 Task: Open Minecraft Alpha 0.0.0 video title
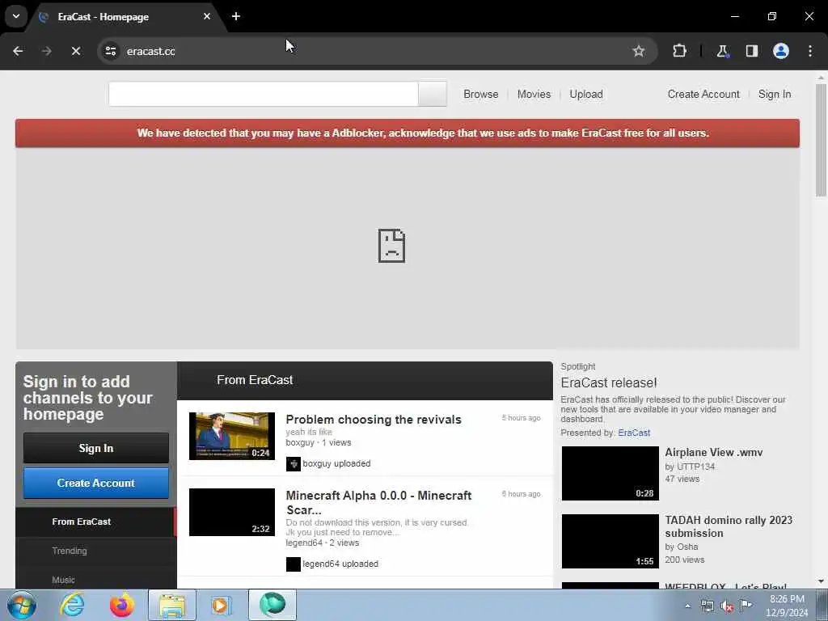378,502
